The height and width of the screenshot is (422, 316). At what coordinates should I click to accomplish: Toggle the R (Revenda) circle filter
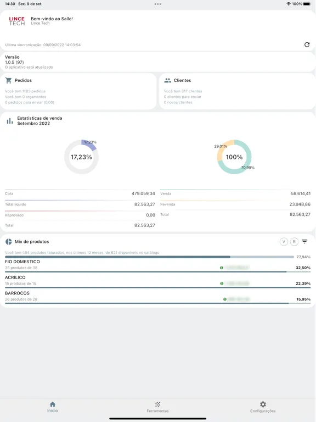[294, 241]
